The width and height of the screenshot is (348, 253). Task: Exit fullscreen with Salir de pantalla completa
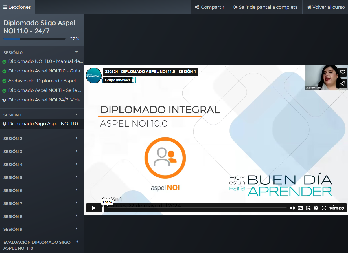[266, 7]
